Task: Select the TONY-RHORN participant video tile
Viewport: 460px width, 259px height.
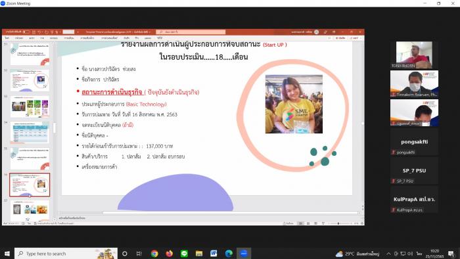Action: click(414, 55)
